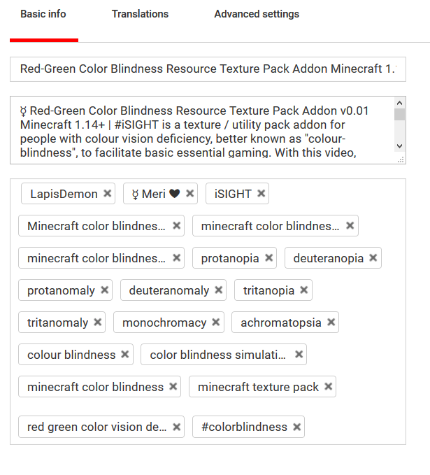Select the #colorblindness tag text

[245, 427]
